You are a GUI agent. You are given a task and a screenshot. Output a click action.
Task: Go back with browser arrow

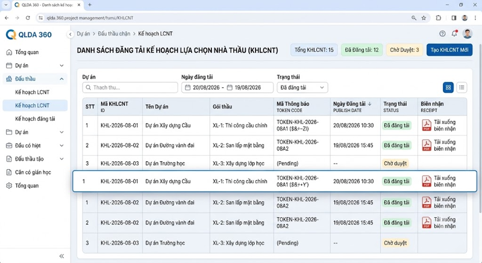click(x=7, y=18)
